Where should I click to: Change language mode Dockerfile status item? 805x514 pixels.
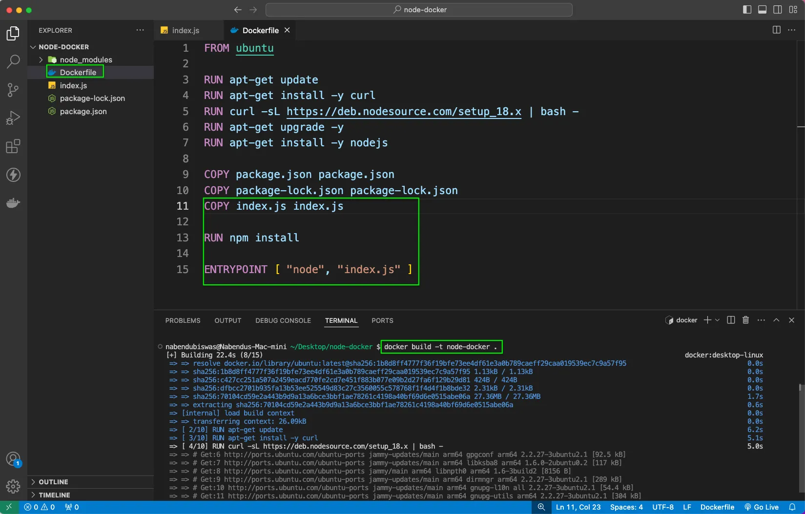pos(717,507)
